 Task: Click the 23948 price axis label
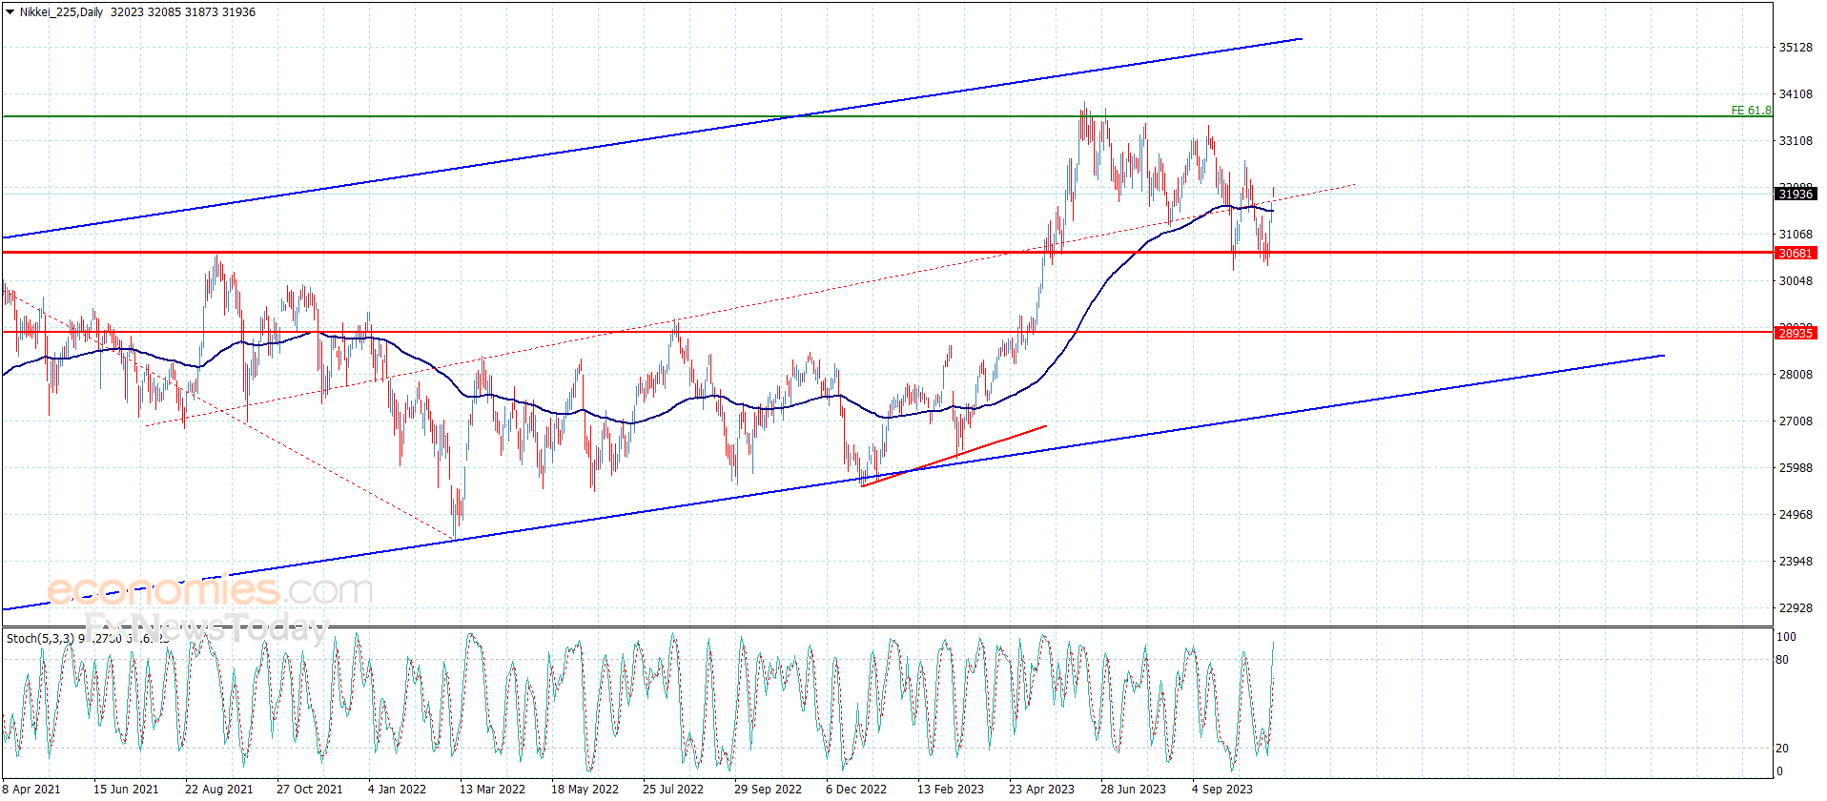point(1796,562)
